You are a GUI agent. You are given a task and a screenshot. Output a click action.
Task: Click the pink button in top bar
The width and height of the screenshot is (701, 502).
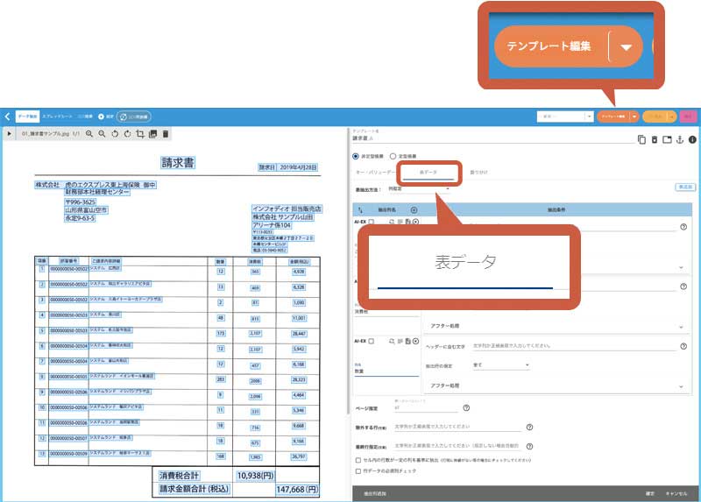[688, 117]
